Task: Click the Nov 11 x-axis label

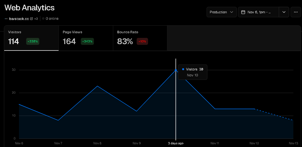Action: [215, 143]
